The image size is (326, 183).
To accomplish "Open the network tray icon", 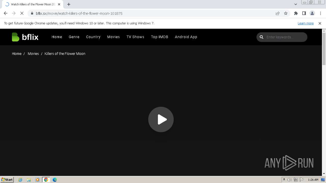I will point(296,180).
